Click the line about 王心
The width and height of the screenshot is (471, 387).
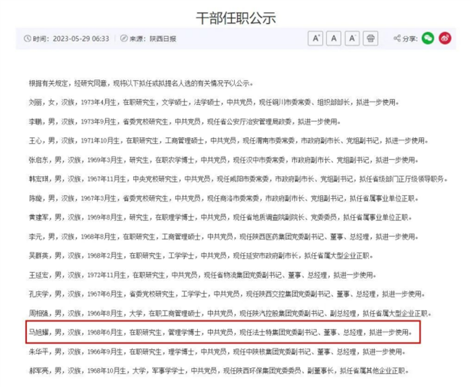tap(228, 141)
